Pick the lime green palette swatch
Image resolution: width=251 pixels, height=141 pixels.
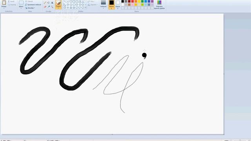pos(142,5)
